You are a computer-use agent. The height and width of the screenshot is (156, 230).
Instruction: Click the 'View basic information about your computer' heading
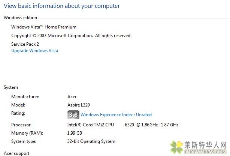click(62, 6)
